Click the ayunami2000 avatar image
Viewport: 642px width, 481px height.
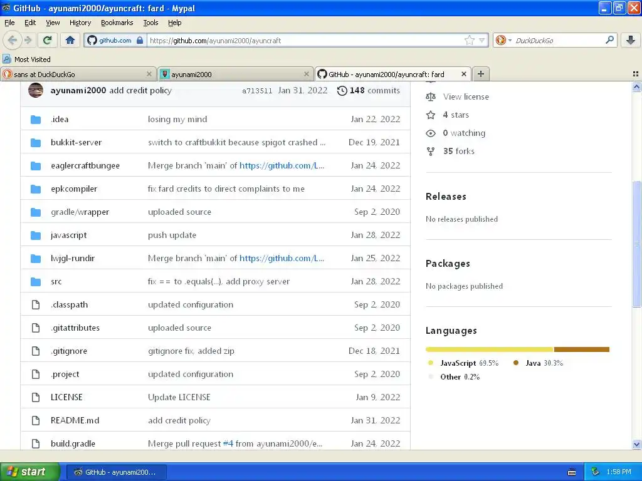(x=36, y=90)
